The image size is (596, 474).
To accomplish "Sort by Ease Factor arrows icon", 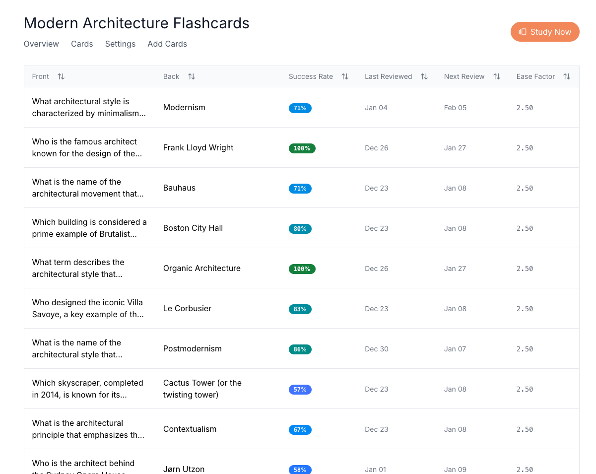I will point(567,76).
